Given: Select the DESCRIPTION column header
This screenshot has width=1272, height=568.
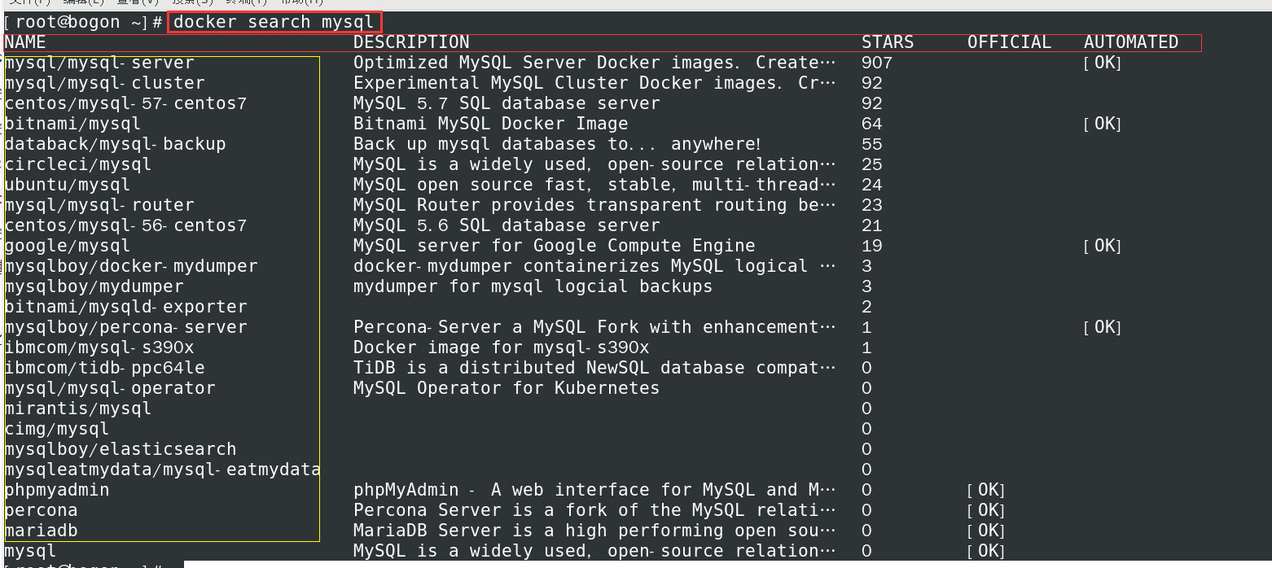Looking at the screenshot, I should [411, 42].
